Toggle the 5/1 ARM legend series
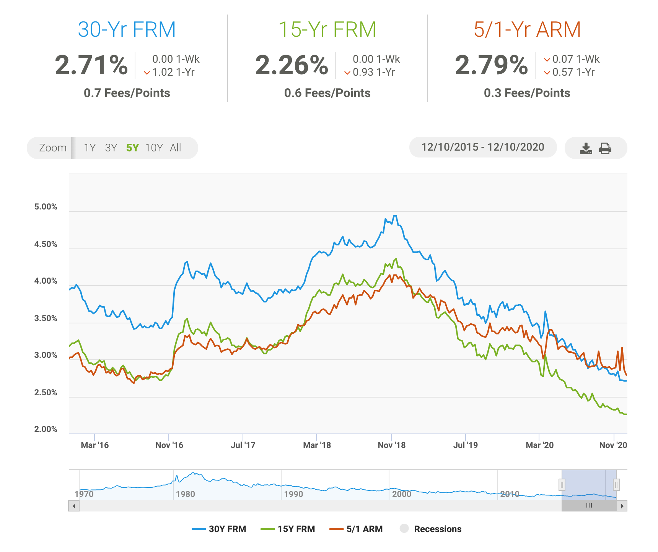 (x=356, y=529)
